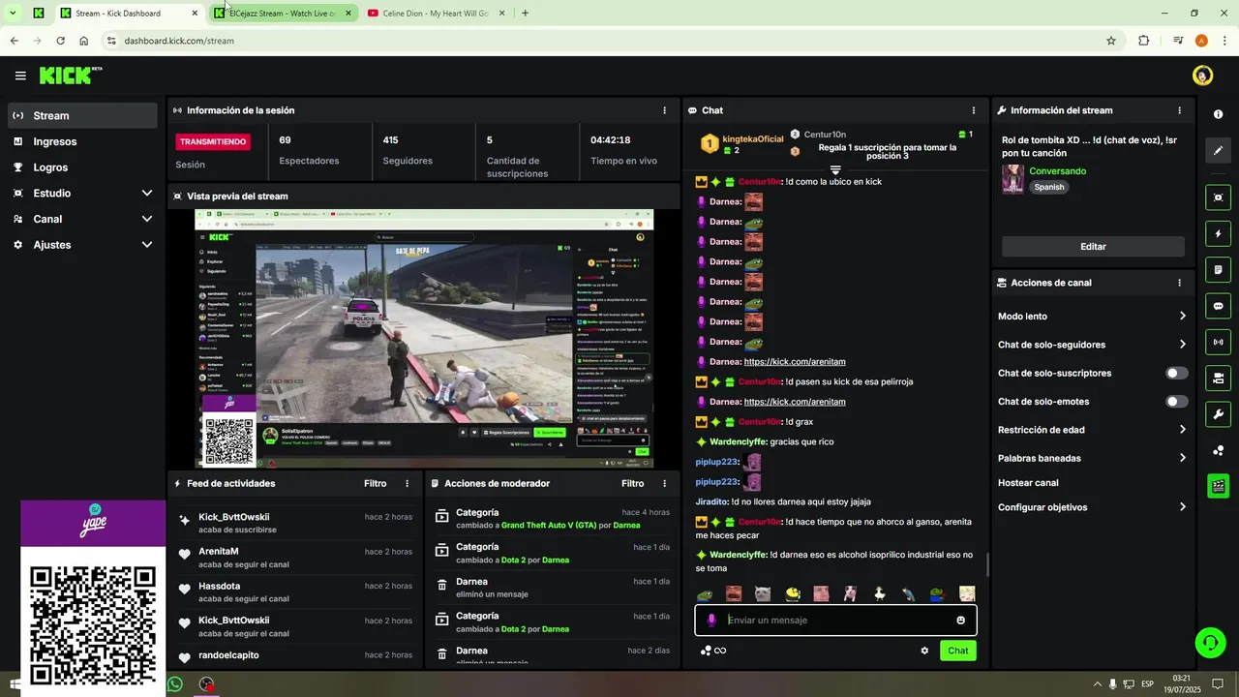Select the pencil edit icon in right toolbar
The height and width of the screenshot is (697, 1239).
tap(1218, 150)
